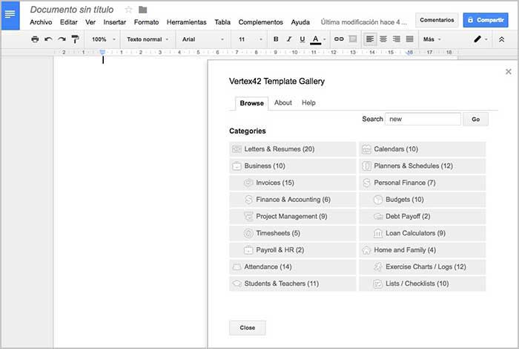Toggle Underline formatting
The height and width of the screenshot is (349, 519).
pyautogui.click(x=303, y=39)
